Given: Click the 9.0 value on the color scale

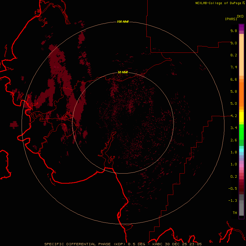Looking at the screenshot, I should coord(234,43).
